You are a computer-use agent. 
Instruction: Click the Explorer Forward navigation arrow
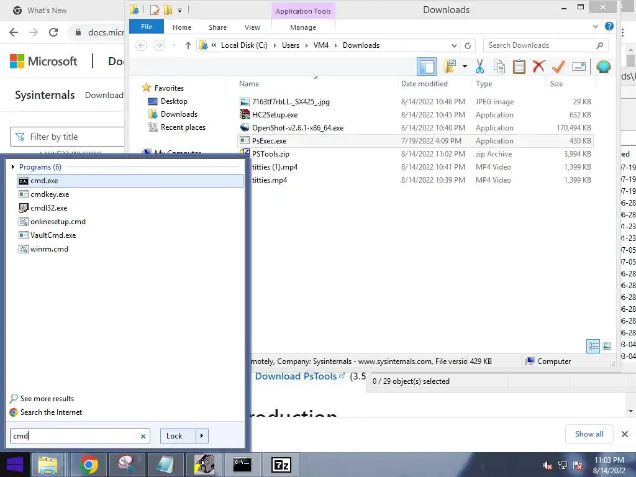click(159, 45)
